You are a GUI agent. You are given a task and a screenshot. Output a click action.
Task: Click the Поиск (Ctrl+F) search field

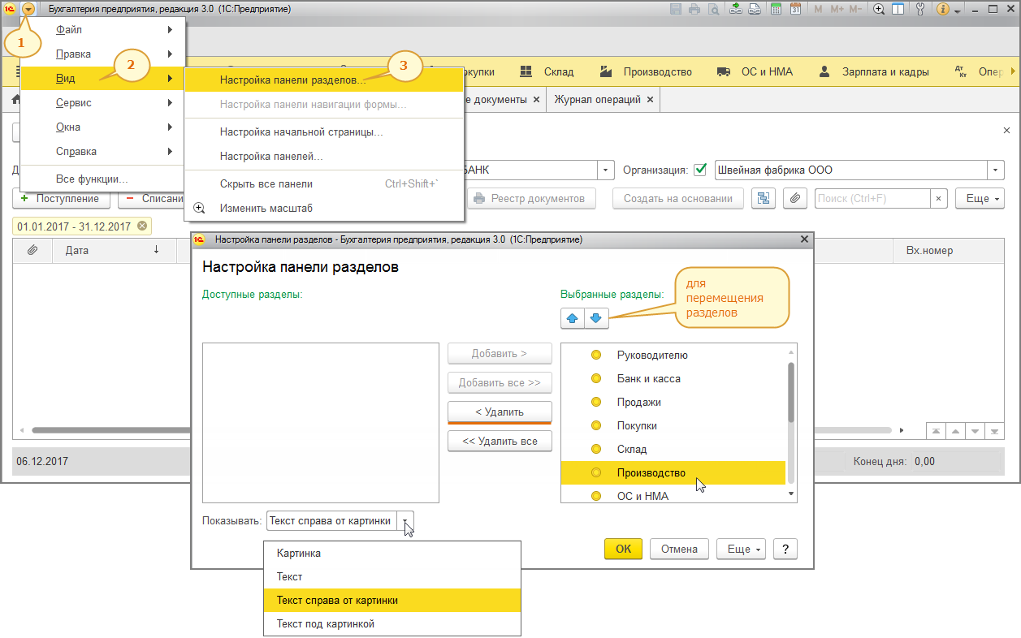(872, 198)
